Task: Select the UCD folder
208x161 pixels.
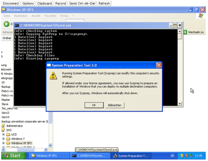Action: point(14,135)
